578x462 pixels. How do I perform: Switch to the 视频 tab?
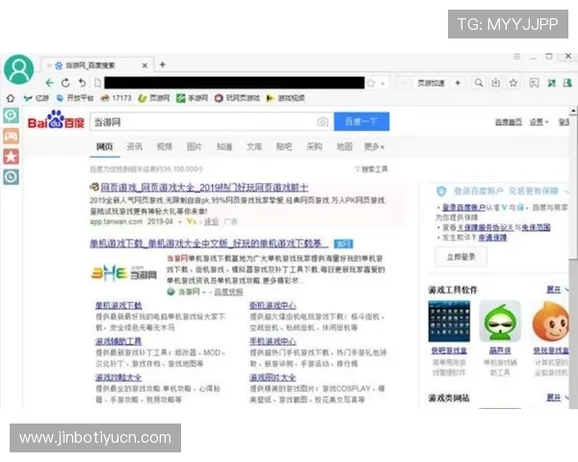pos(165,146)
